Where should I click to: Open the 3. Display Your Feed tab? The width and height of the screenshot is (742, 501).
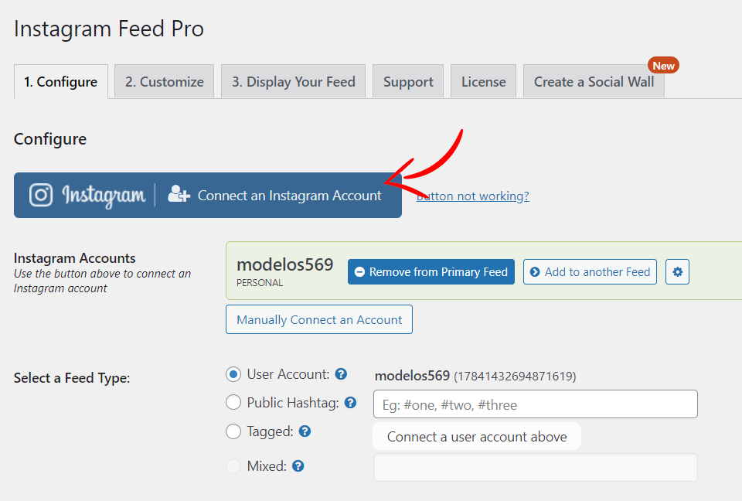(294, 81)
